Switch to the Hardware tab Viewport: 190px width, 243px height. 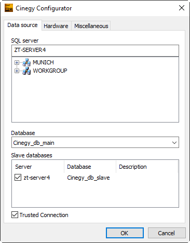click(56, 26)
